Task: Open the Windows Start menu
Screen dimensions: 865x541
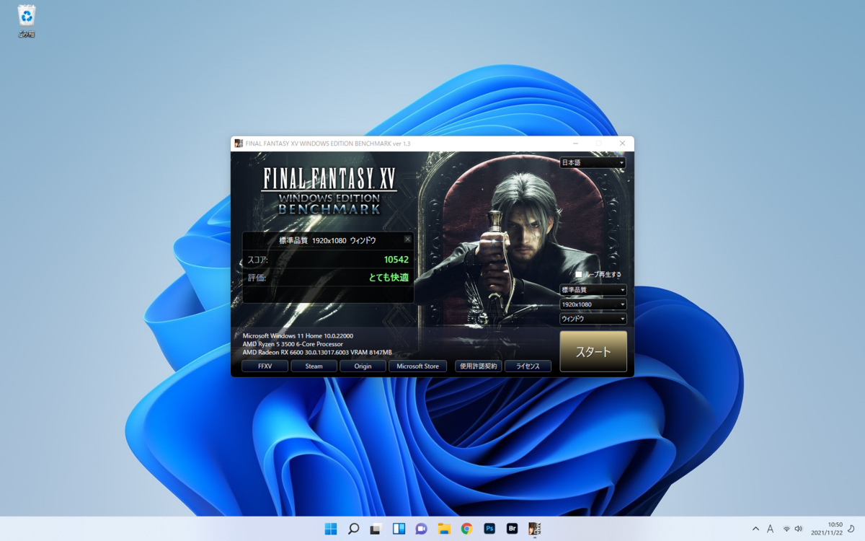Action: point(330,529)
